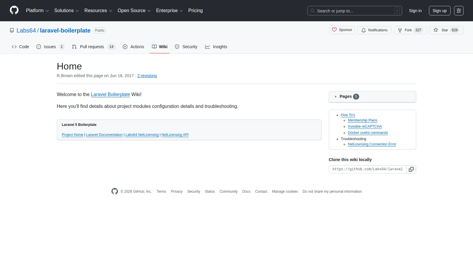Click the Sign up button

[x=440, y=11]
